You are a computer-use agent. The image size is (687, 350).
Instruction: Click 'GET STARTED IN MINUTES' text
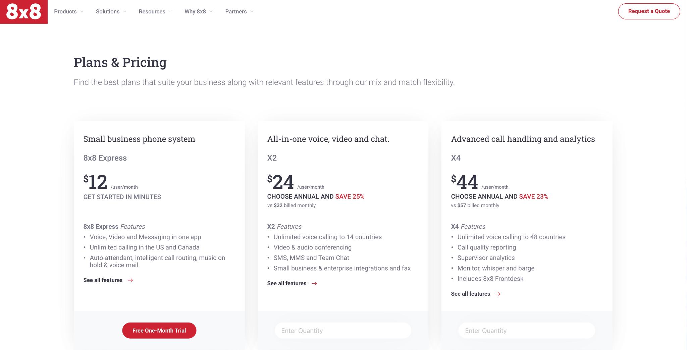(122, 197)
